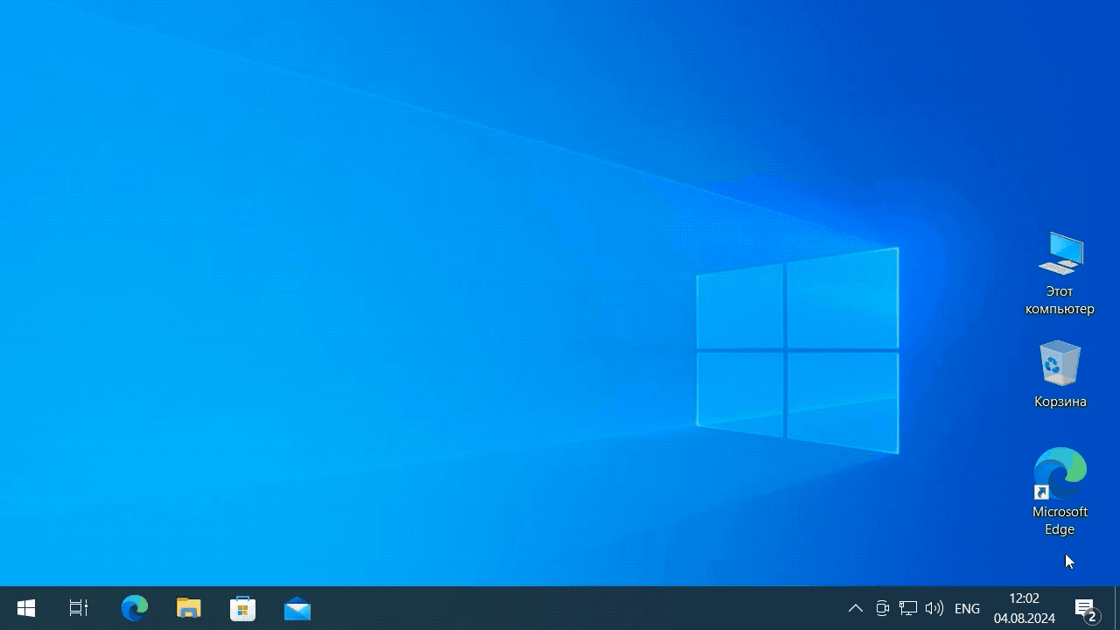The image size is (1120, 630).
Task: Click an empty area of the taskbar
Action: 569,608
